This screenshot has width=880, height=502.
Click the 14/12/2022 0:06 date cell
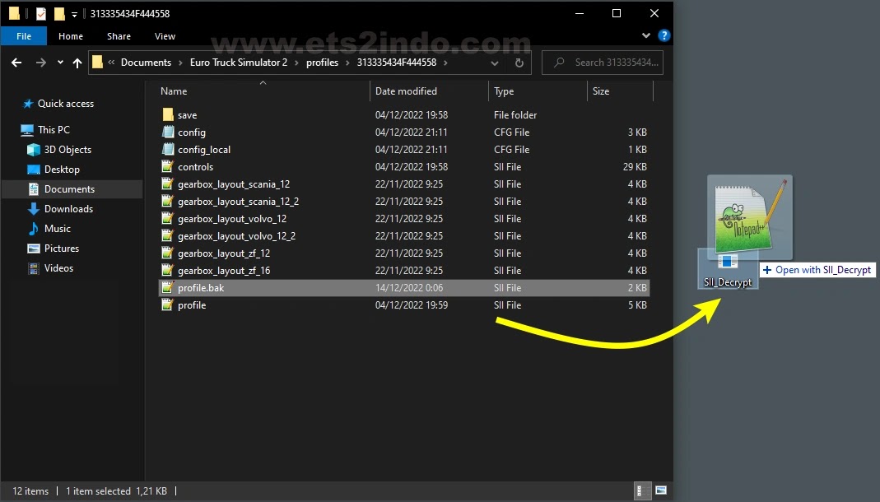click(x=409, y=288)
